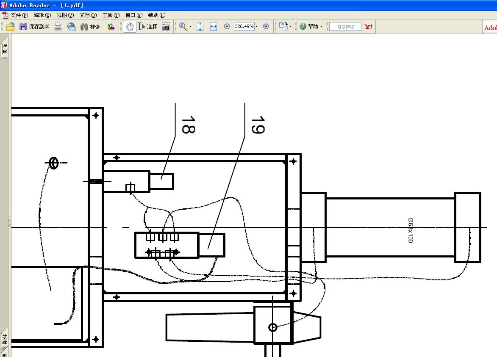Open the 工具 (Tools) menu
The width and height of the screenshot is (497, 357).
(x=111, y=15)
